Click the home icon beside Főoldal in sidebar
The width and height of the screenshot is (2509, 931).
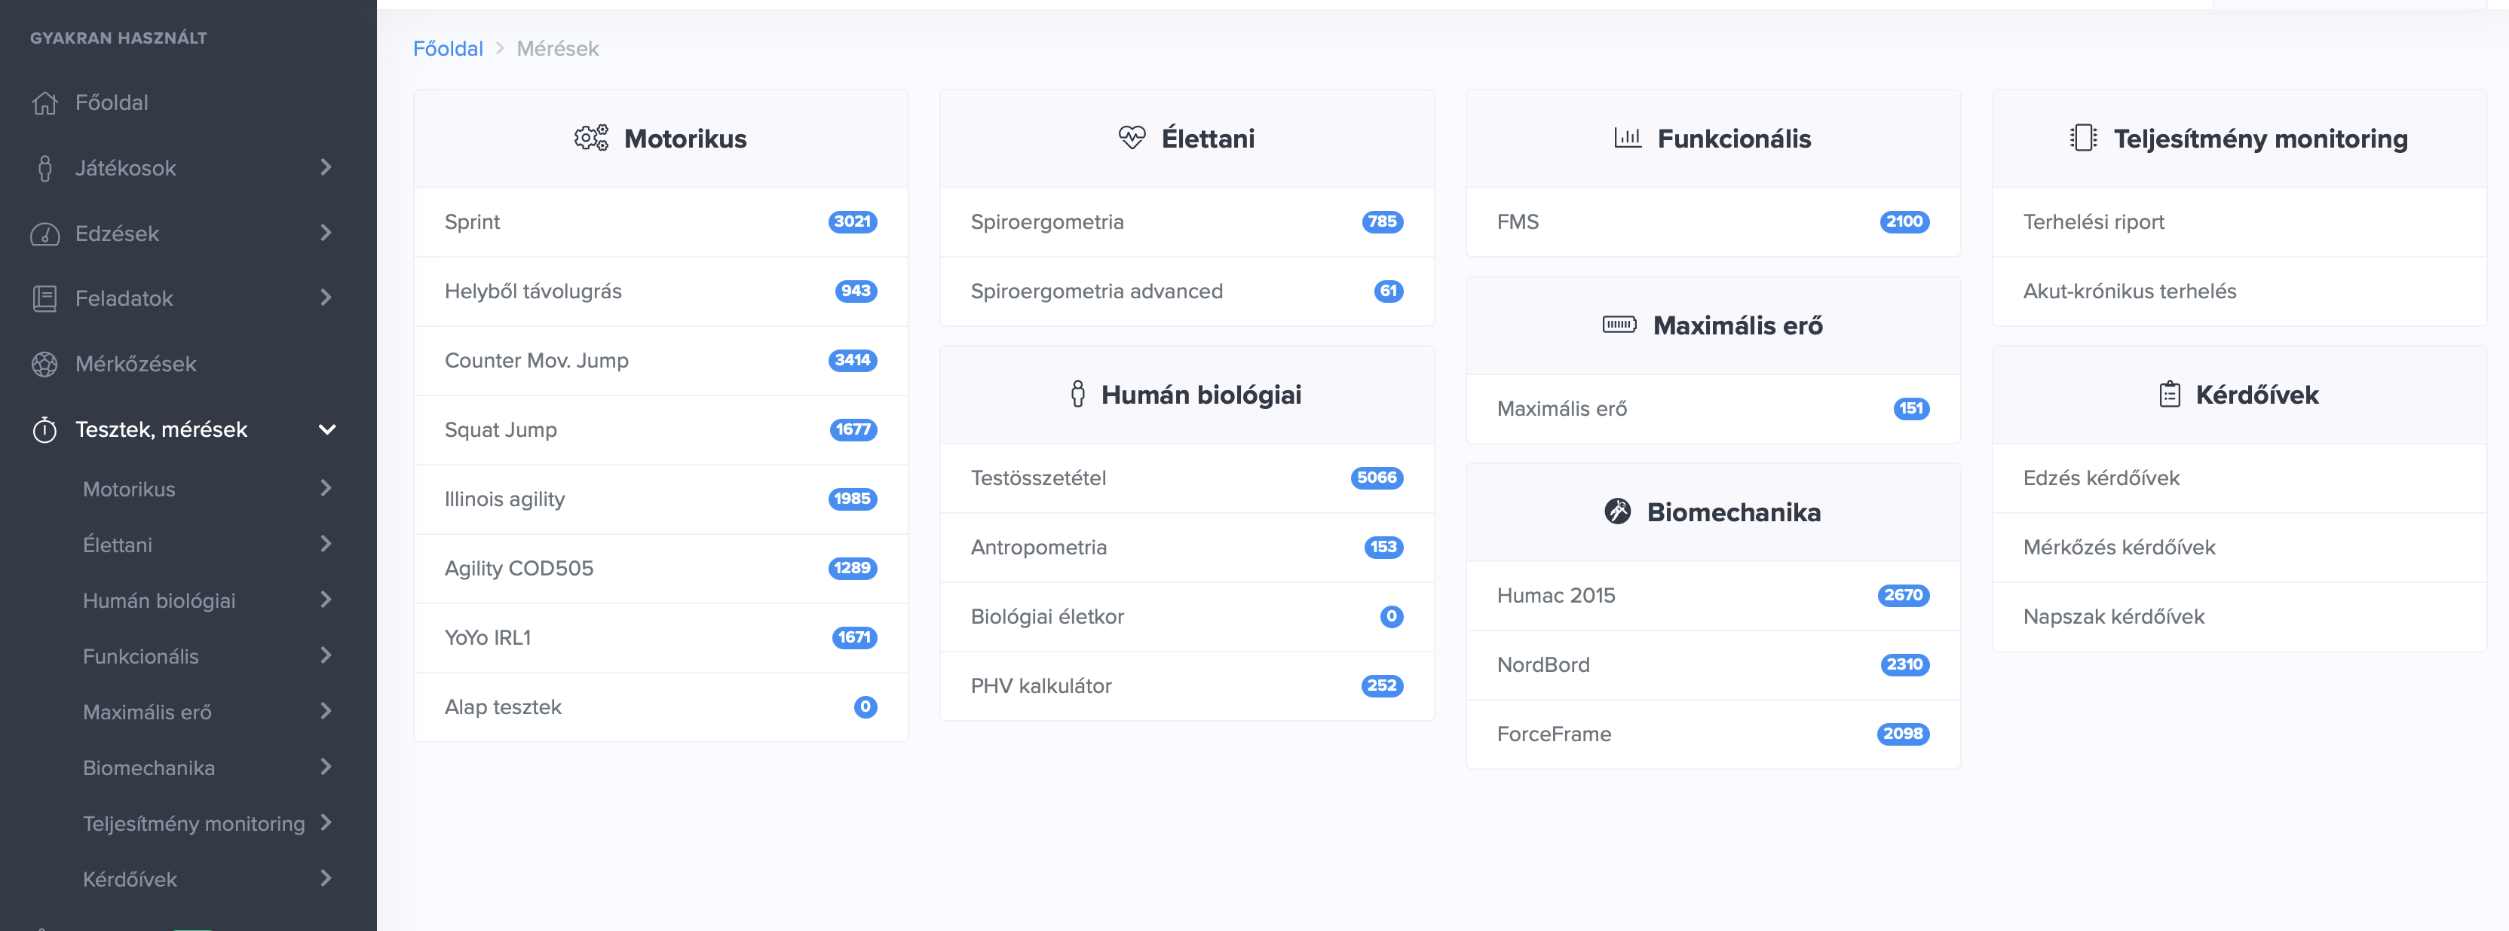44,103
